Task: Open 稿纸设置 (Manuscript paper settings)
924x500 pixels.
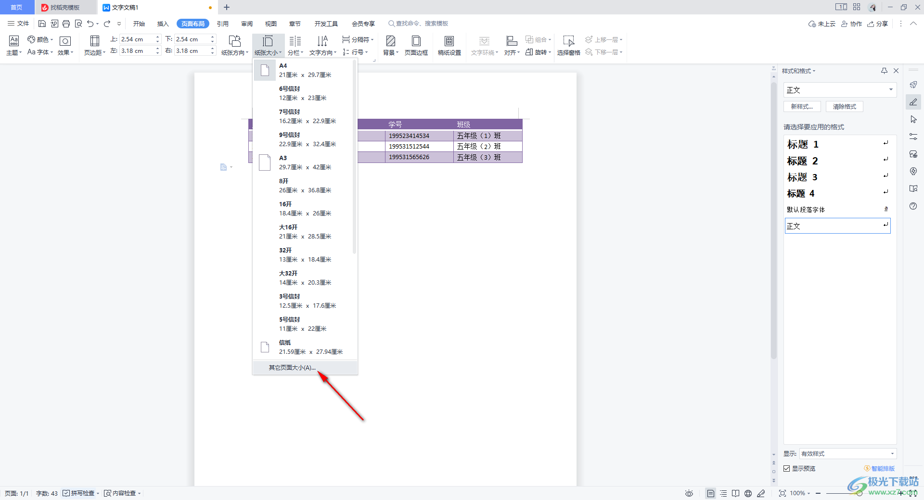Action: pos(449,45)
